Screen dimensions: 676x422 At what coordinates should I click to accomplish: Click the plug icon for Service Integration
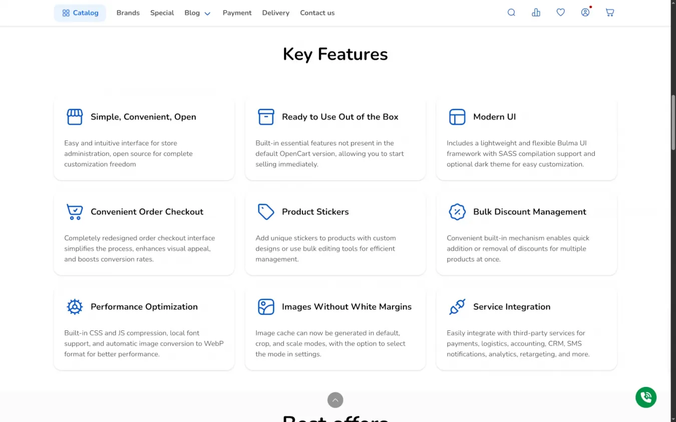pos(457,307)
